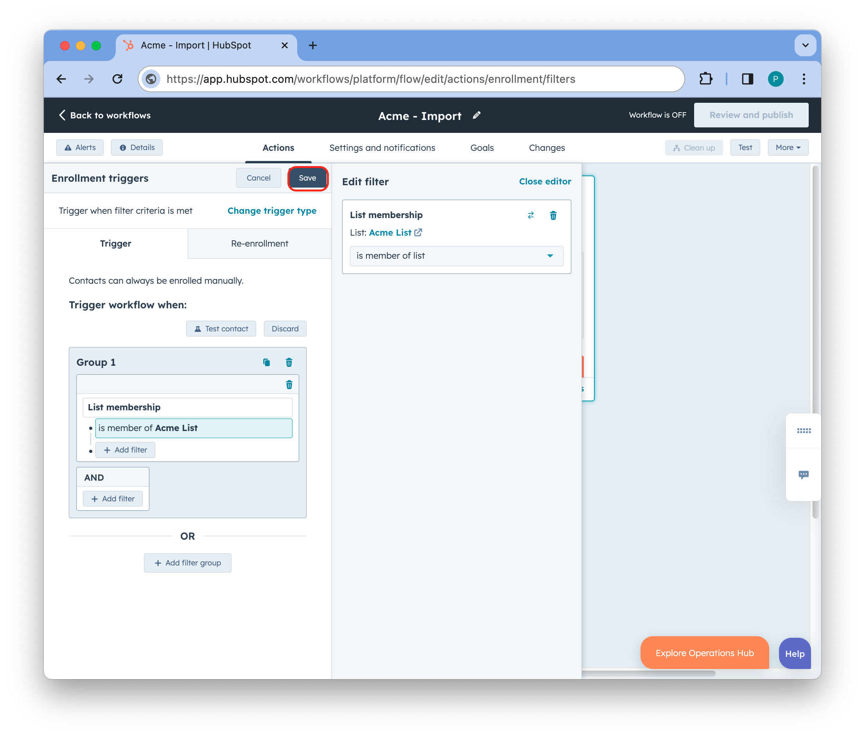
Task: Cancel enrollment trigger changes
Action: click(x=258, y=178)
